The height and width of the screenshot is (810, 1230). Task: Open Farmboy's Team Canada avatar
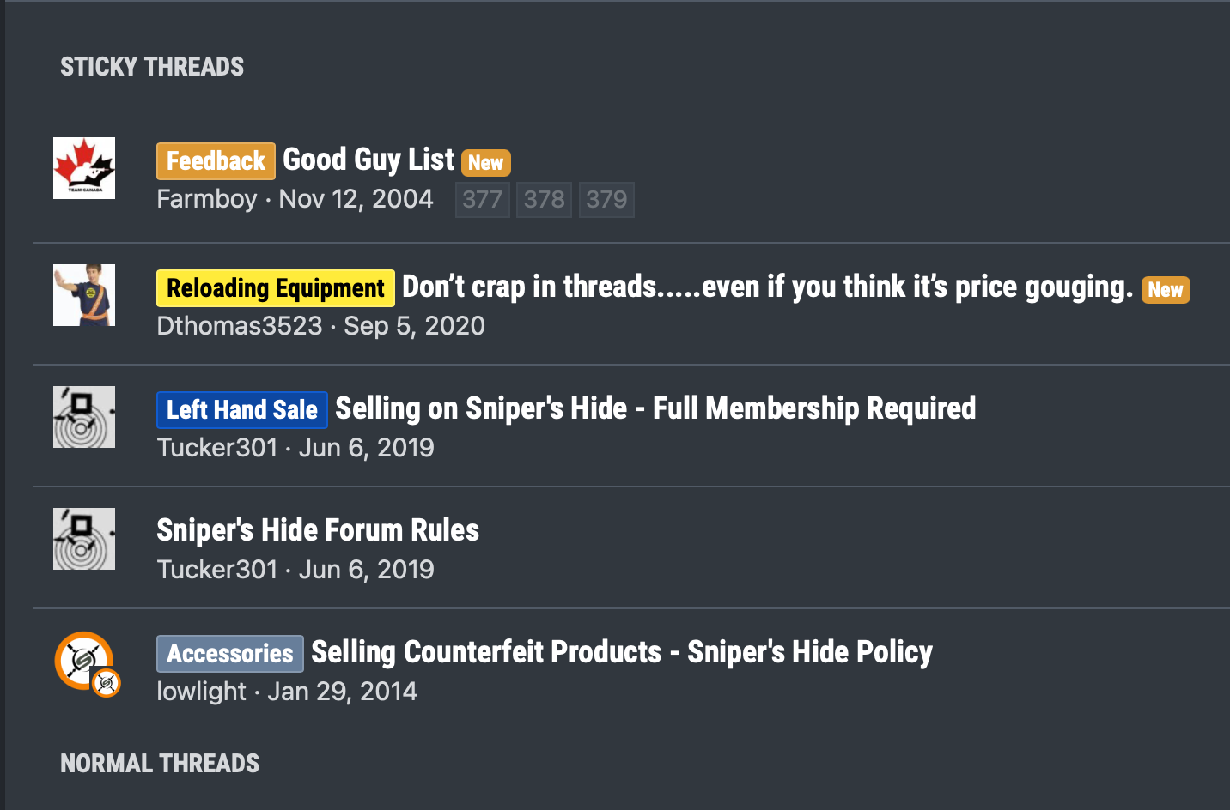pyautogui.click(x=84, y=168)
